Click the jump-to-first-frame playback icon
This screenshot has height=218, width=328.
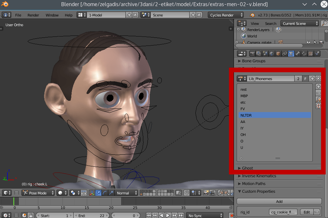[x=148, y=215]
